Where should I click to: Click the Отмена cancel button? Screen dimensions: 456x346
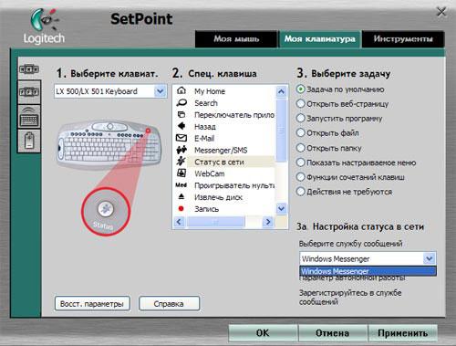tap(332, 332)
